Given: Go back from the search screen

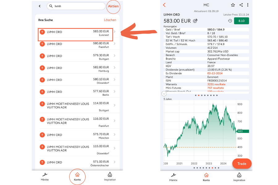Looking at the screenshot, I should click(x=40, y=6).
